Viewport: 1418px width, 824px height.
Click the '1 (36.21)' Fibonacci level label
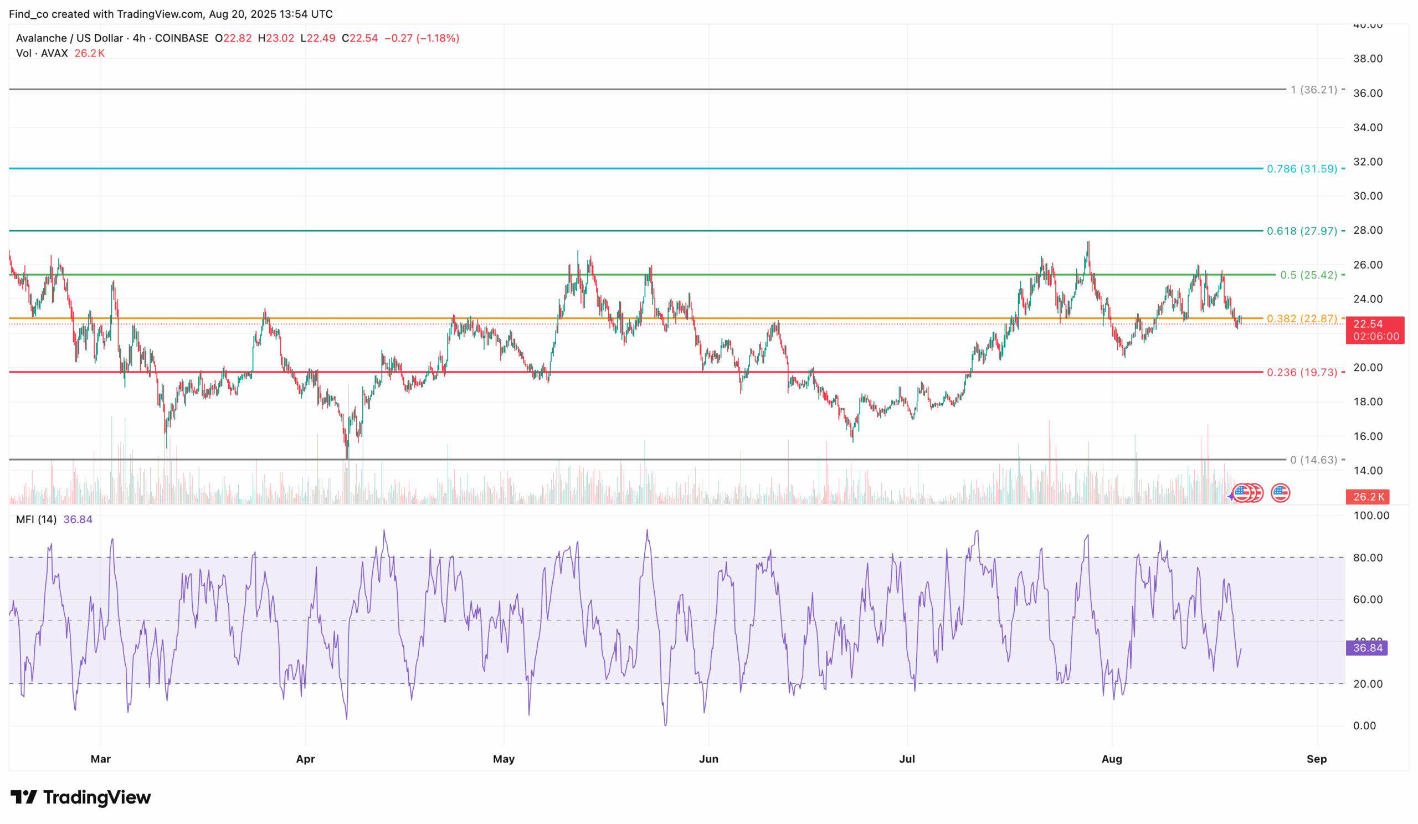(x=1313, y=89)
